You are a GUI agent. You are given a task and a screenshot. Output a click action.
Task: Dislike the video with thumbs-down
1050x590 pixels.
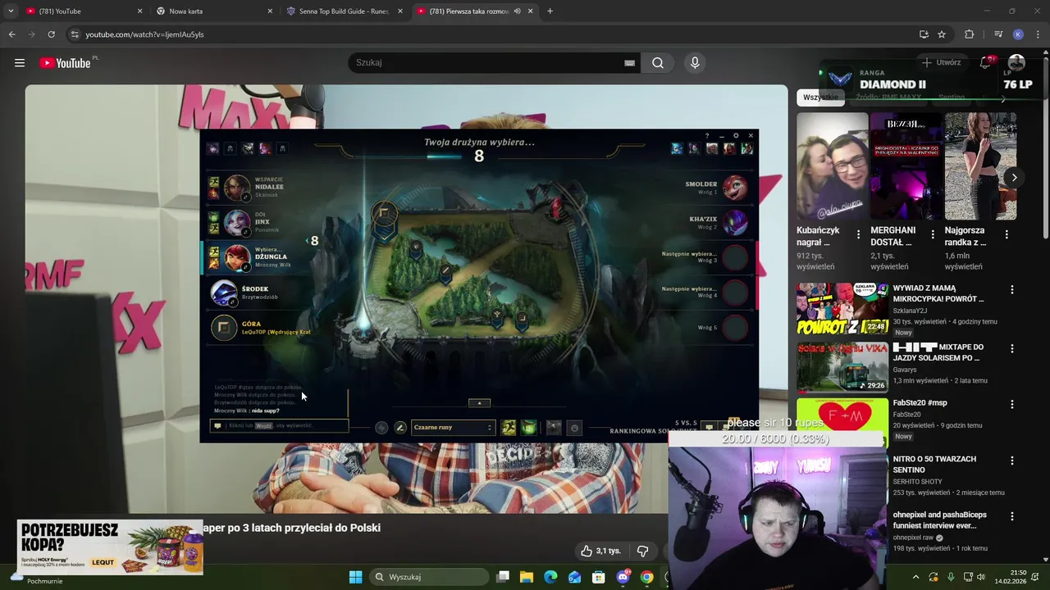pyautogui.click(x=643, y=551)
